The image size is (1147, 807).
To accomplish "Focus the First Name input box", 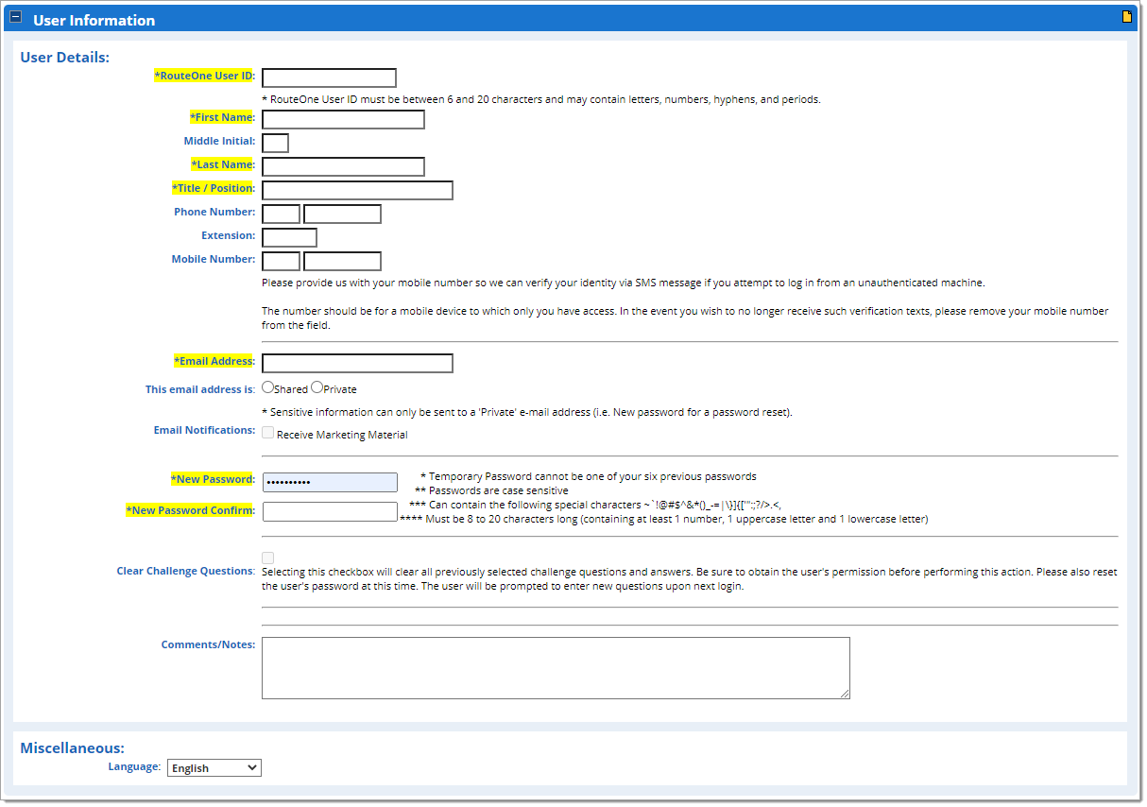I will 343,119.
